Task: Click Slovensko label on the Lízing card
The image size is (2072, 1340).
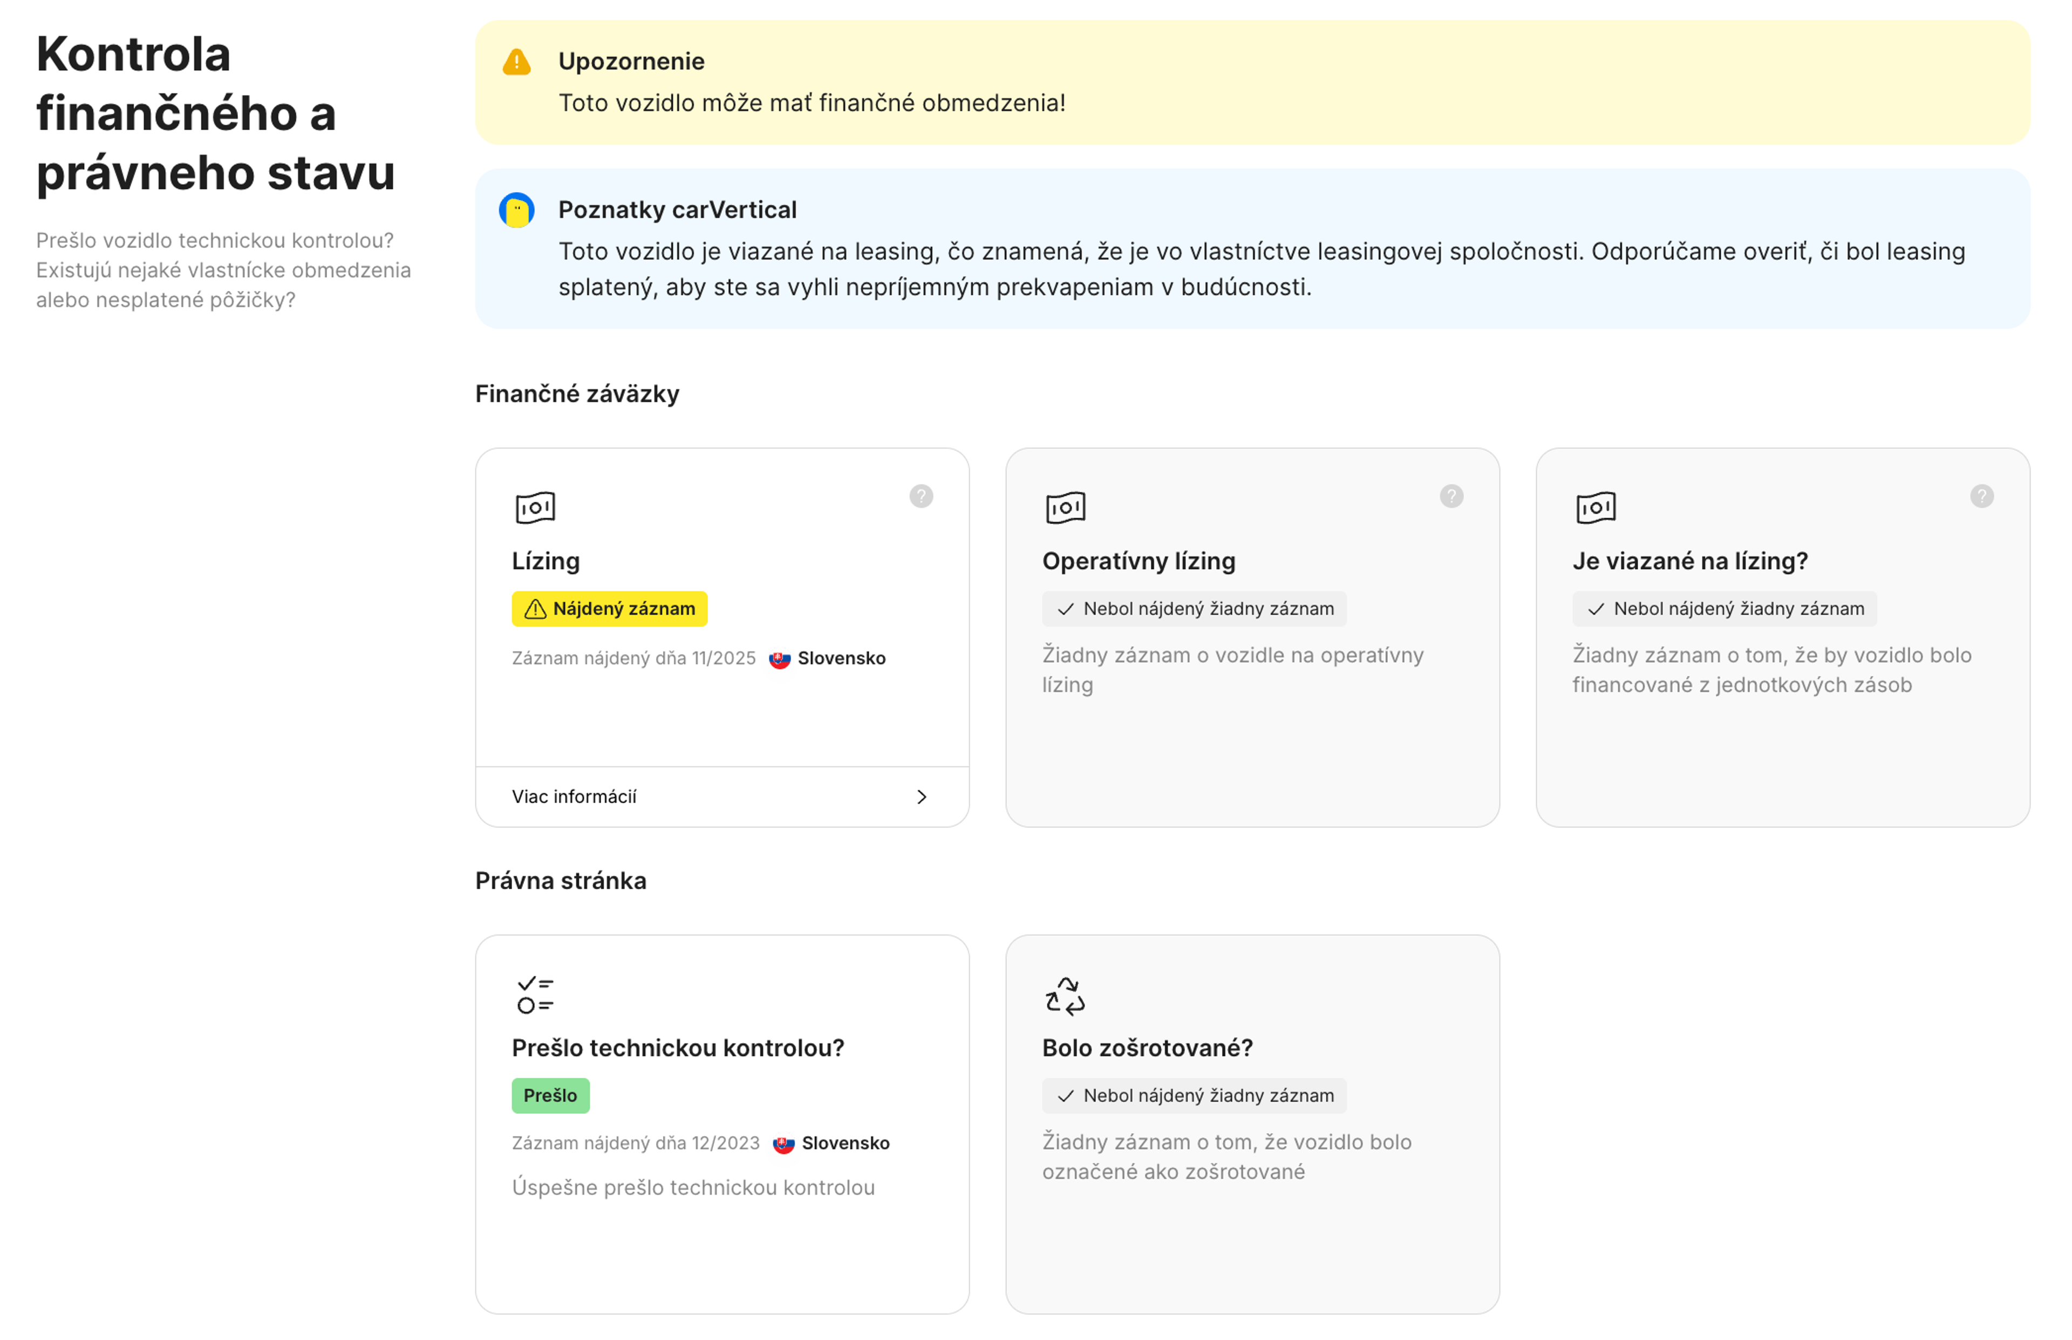Action: [x=841, y=659]
